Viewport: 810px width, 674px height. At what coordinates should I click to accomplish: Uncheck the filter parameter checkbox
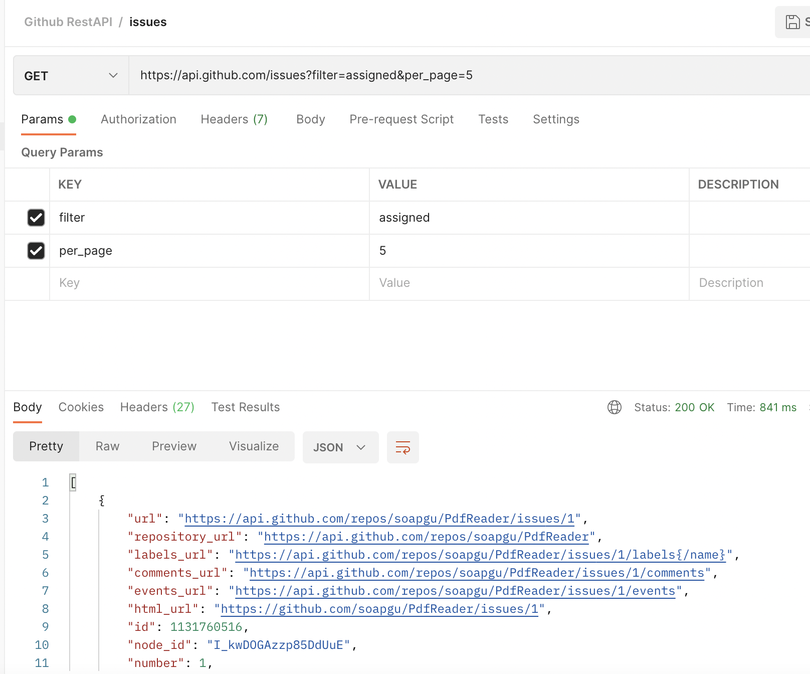click(36, 218)
